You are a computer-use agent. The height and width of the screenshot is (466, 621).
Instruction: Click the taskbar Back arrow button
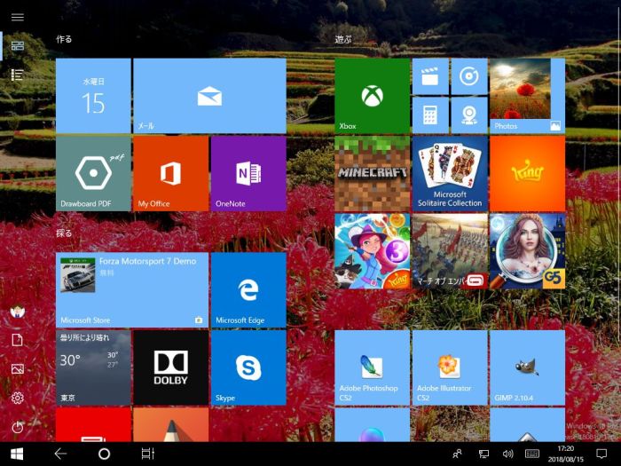(60, 454)
